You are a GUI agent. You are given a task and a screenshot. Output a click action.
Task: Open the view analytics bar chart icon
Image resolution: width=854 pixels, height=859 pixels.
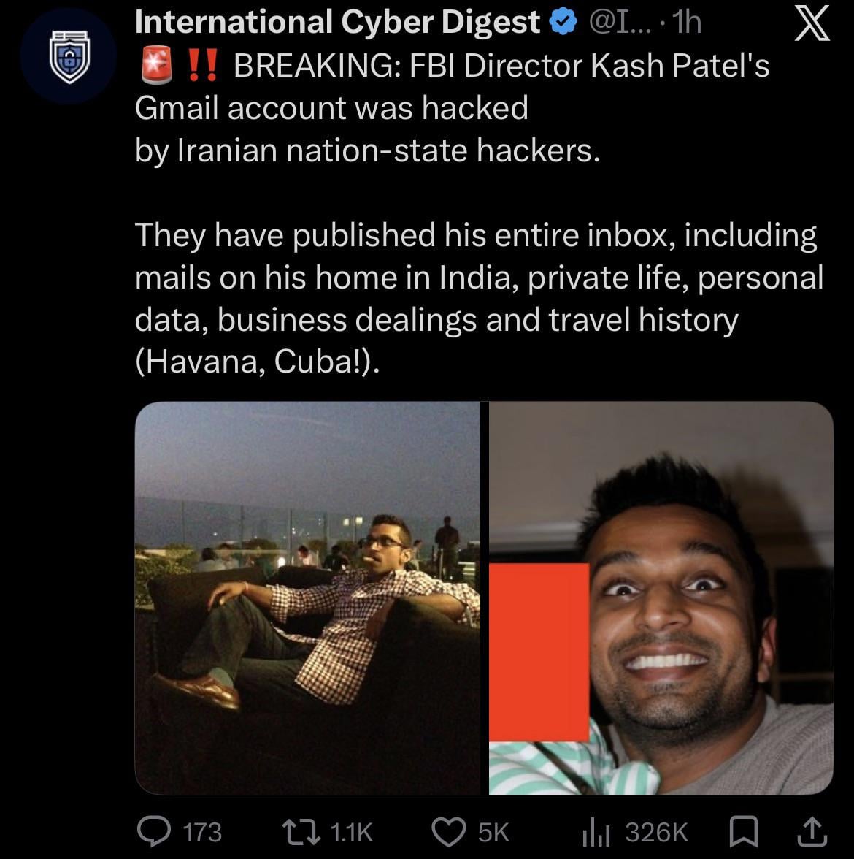pos(596,831)
